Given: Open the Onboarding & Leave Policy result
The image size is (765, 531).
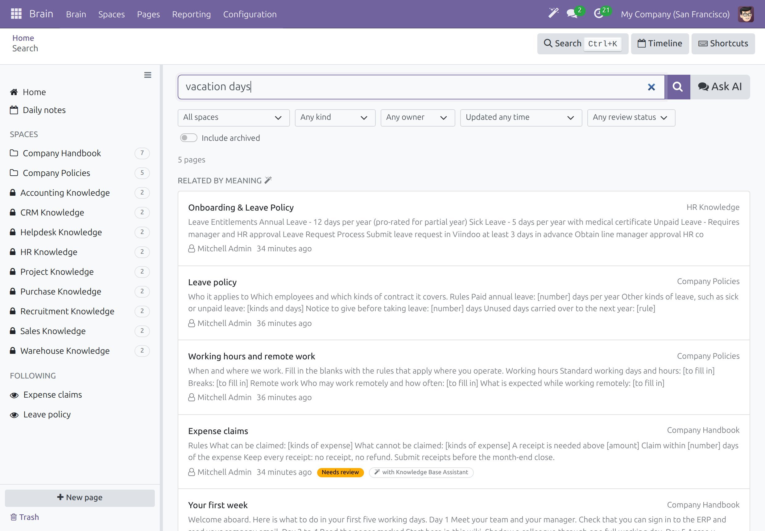Looking at the screenshot, I should [x=241, y=207].
